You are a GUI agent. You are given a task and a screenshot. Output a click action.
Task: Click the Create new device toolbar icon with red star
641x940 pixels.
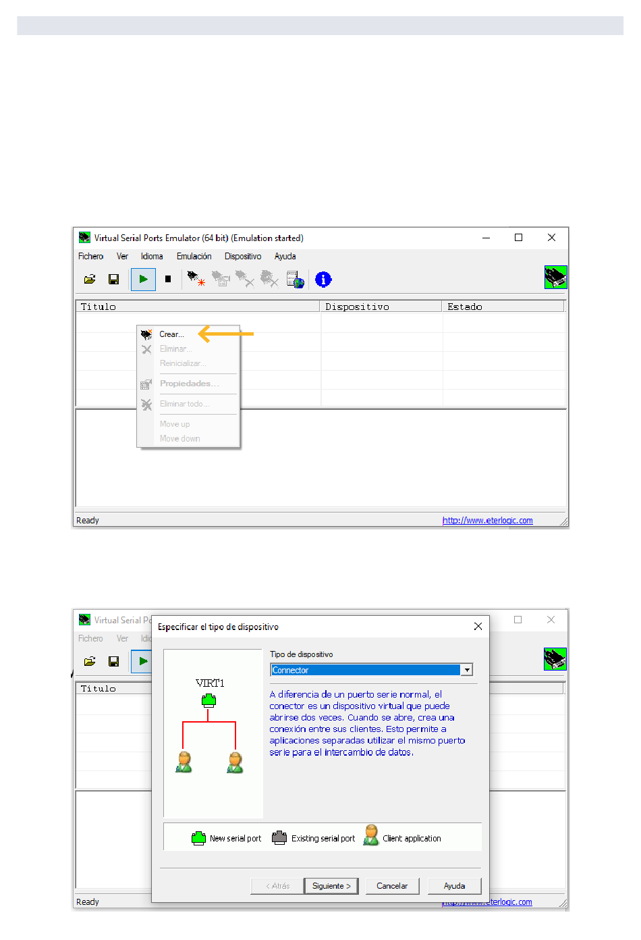(196, 280)
